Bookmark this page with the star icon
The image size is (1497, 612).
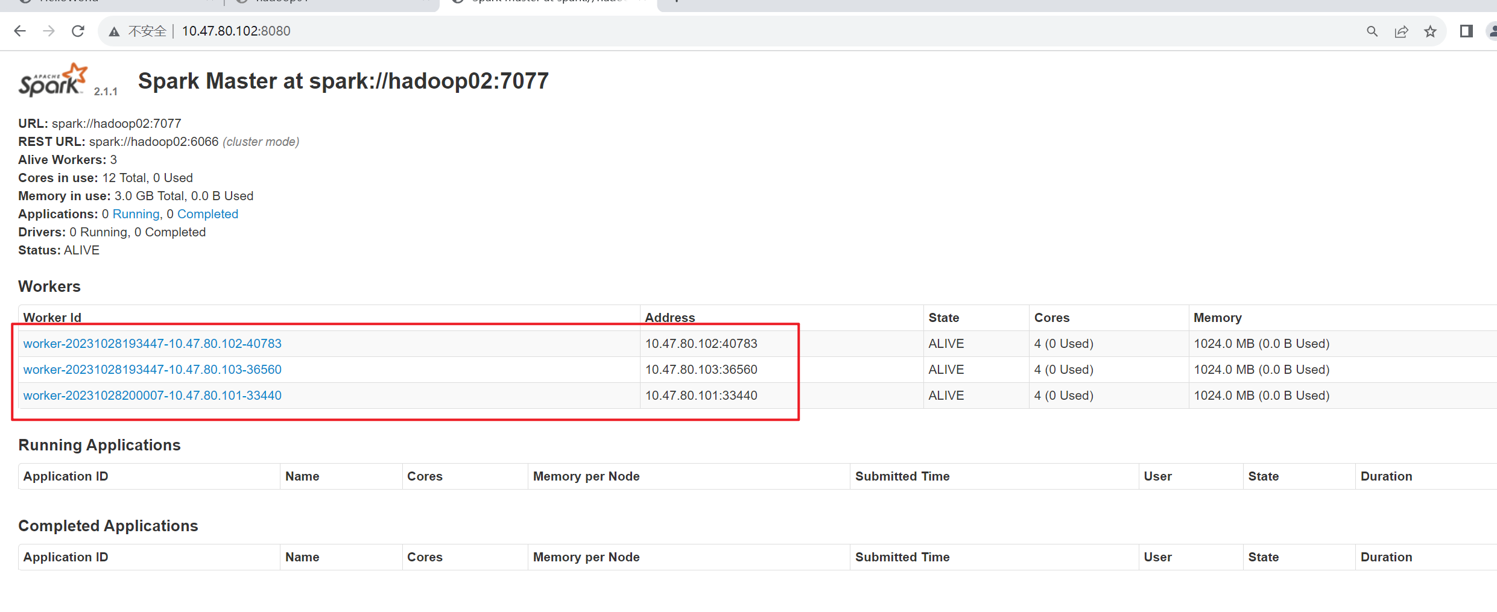[1430, 31]
